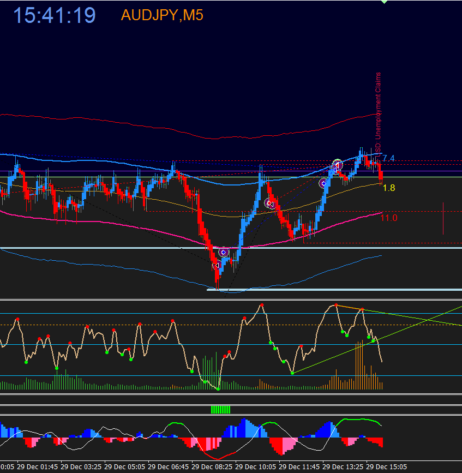Click the yellow 1.8 value label
The height and width of the screenshot is (473, 462).
[x=389, y=188]
